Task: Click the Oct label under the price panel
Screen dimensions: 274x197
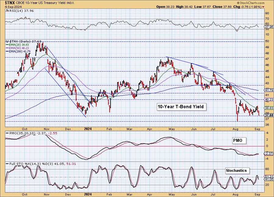Action: coord(24,129)
